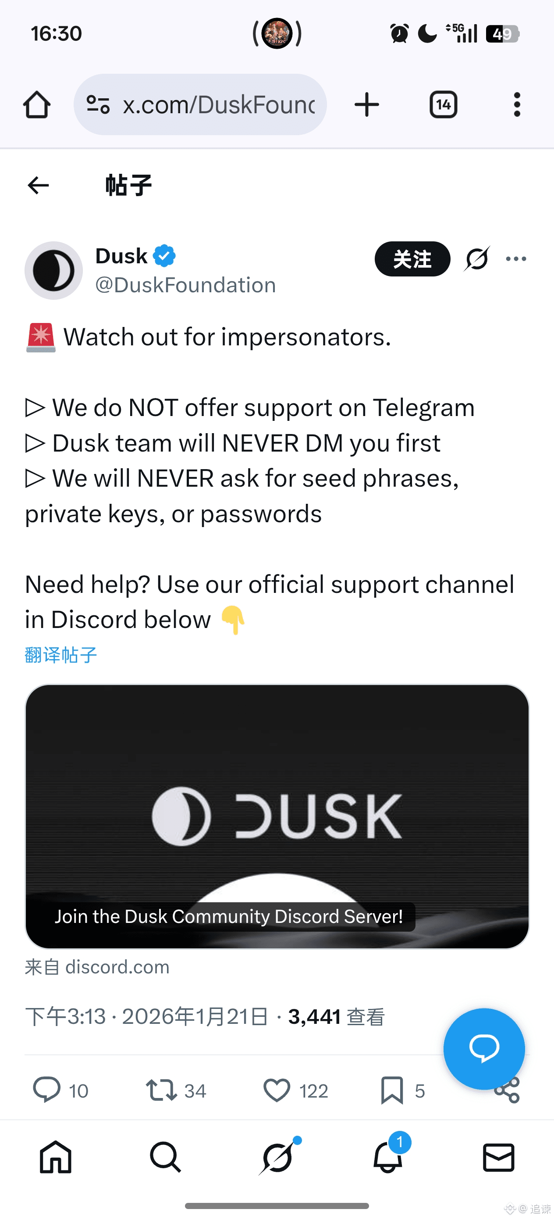The width and height of the screenshot is (554, 1220).
Task: Open the post's more options menu
Action: [x=516, y=259]
